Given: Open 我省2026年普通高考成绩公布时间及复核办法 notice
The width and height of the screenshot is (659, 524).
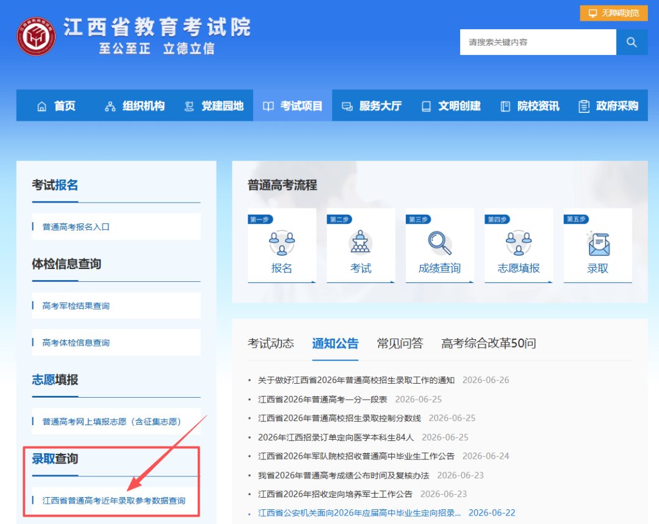Looking at the screenshot, I should (344, 475).
